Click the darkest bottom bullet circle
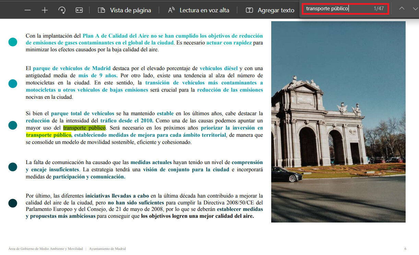The image size is (419, 255). (13, 203)
